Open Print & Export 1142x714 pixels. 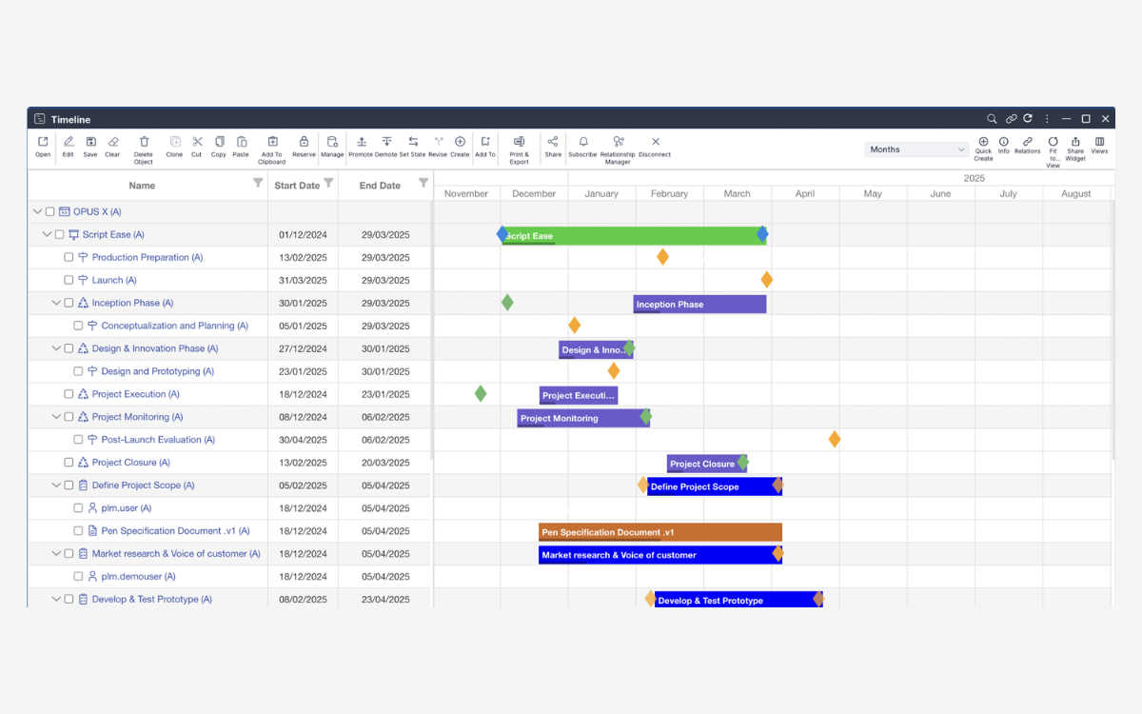click(519, 142)
